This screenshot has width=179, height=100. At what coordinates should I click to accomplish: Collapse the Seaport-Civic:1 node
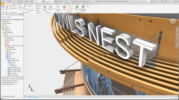[x=1, y=29]
